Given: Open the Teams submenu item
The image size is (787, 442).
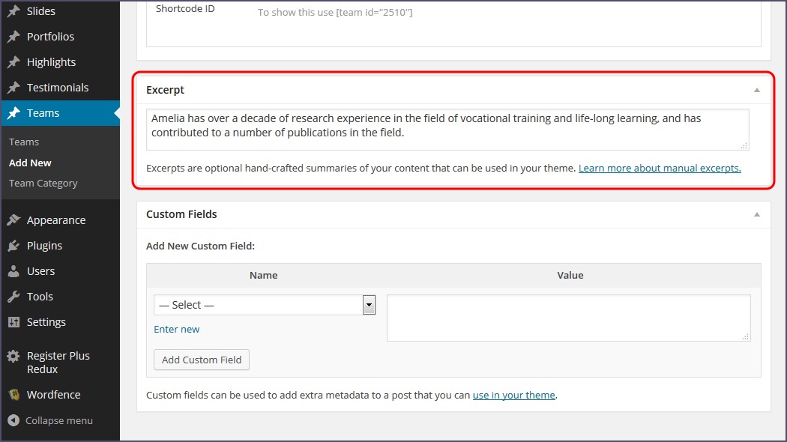Looking at the screenshot, I should pyautogui.click(x=24, y=142).
